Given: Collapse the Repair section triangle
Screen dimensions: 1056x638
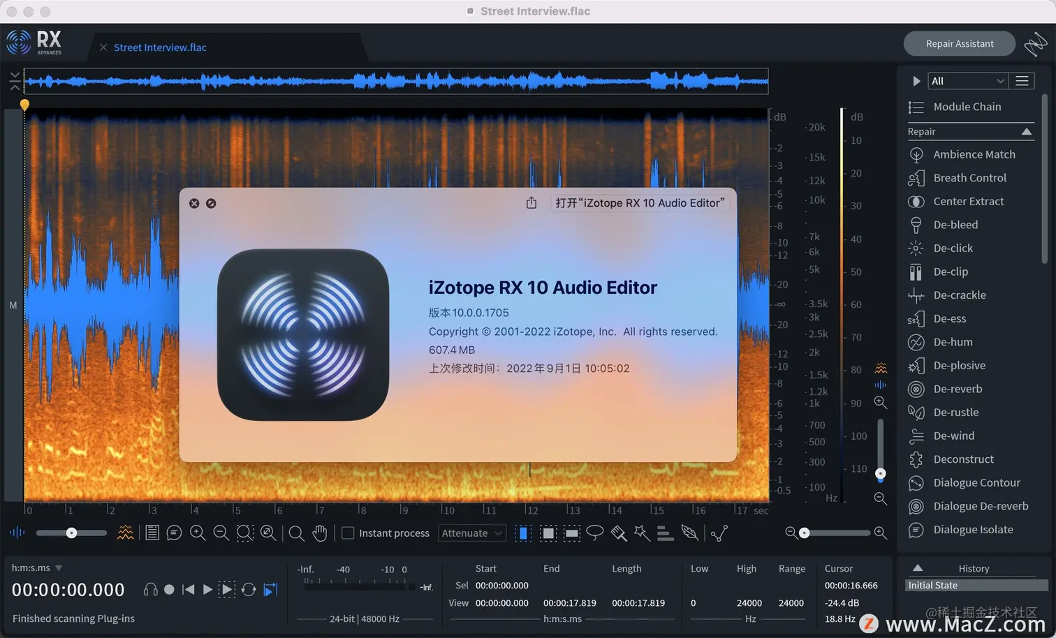Looking at the screenshot, I should point(1027,131).
